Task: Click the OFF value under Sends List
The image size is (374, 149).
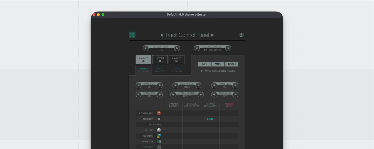Action: pos(225,96)
